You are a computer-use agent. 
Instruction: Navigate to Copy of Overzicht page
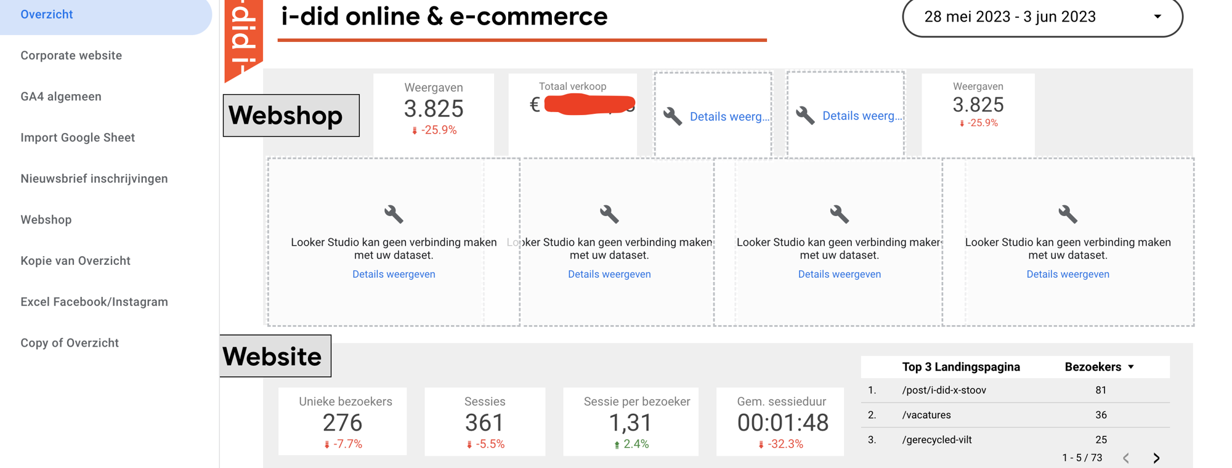click(70, 343)
